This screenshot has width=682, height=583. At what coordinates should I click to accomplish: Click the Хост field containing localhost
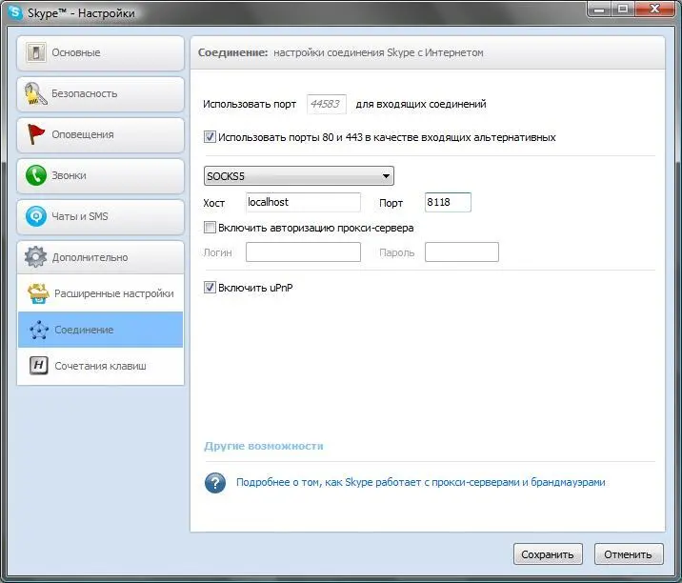coord(303,202)
